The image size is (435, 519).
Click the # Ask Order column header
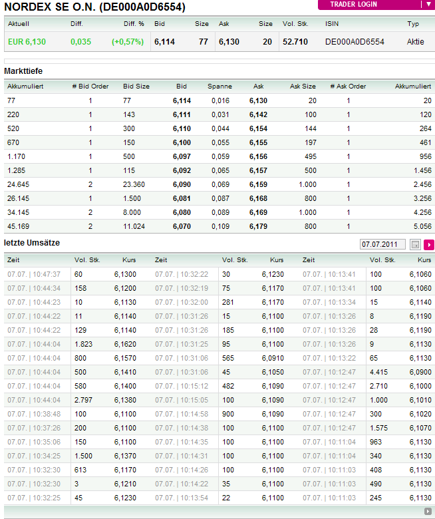click(x=348, y=86)
